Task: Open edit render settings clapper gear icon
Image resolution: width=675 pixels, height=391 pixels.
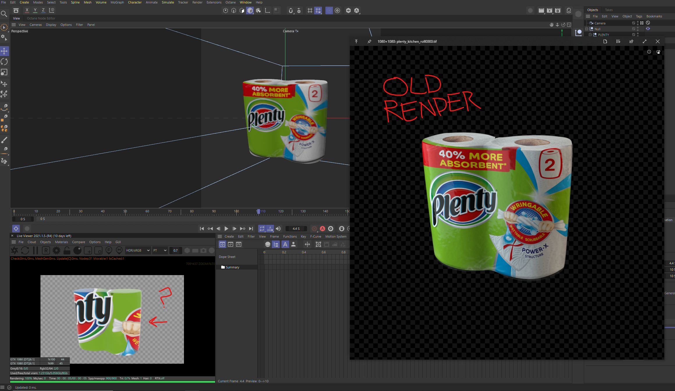Action: coord(558,10)
